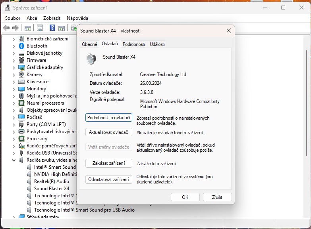Click the Kamery webcam icon
Image resolution: width=311 pixels, height=229 pixels.
point(21,74)
